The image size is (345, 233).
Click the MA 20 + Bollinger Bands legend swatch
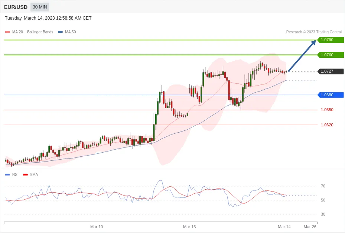coord(7,32)
